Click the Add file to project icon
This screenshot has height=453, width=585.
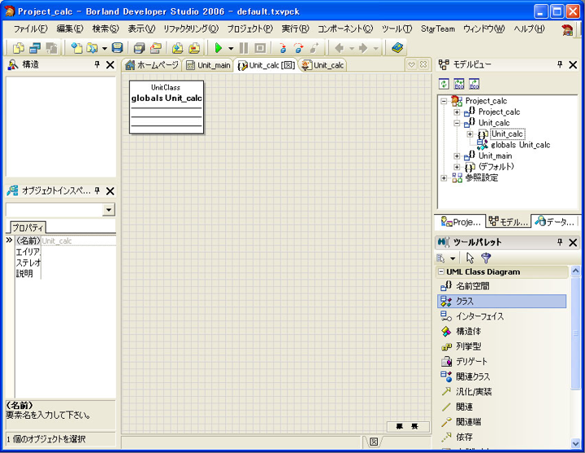click(178, 48)
